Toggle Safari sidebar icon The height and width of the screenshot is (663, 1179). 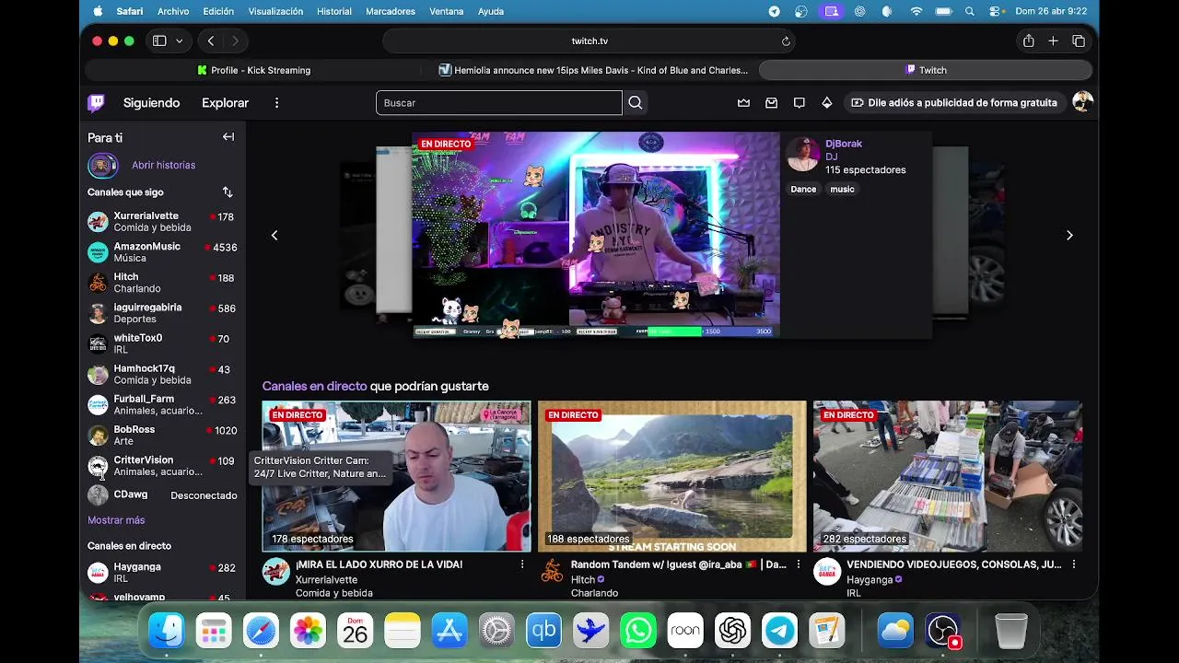point(159,41)
